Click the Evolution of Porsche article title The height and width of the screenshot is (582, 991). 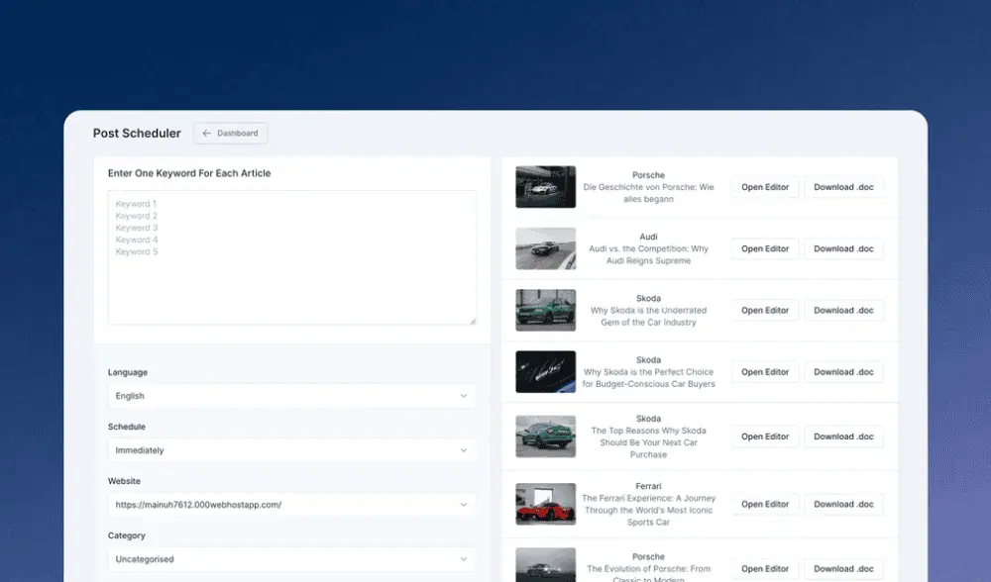(648, 569)
